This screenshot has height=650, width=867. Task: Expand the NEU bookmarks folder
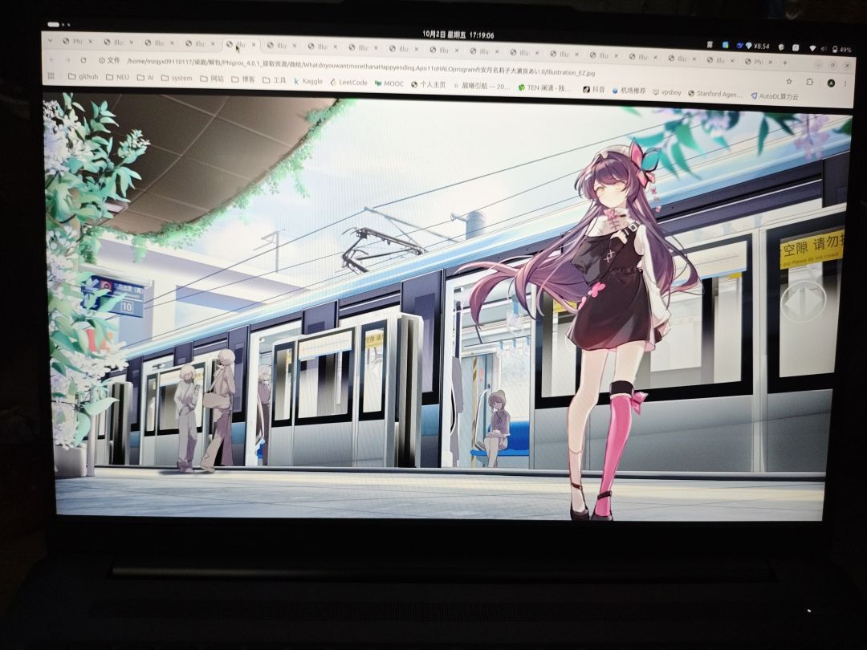click(117, 77)
